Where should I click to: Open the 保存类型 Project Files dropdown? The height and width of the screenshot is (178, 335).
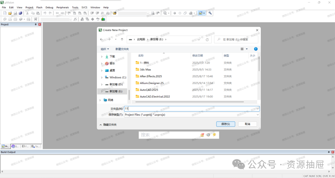coord(192,115)
